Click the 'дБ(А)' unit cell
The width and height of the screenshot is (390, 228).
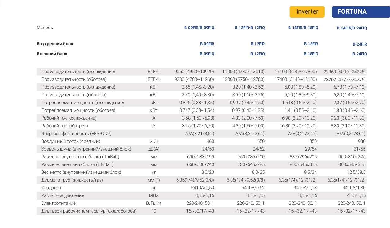coord(154,149)
